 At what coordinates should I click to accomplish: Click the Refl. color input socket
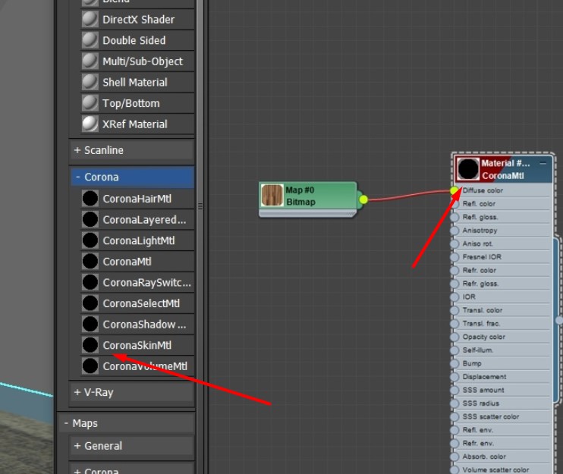[454, 204]
